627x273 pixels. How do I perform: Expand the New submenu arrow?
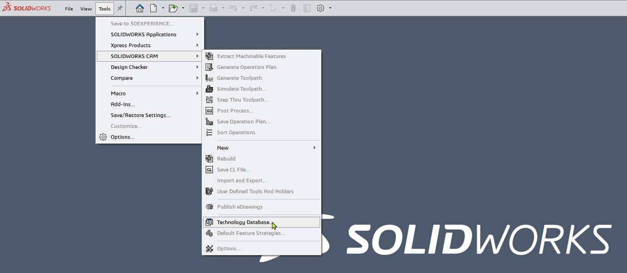[314, 148]
